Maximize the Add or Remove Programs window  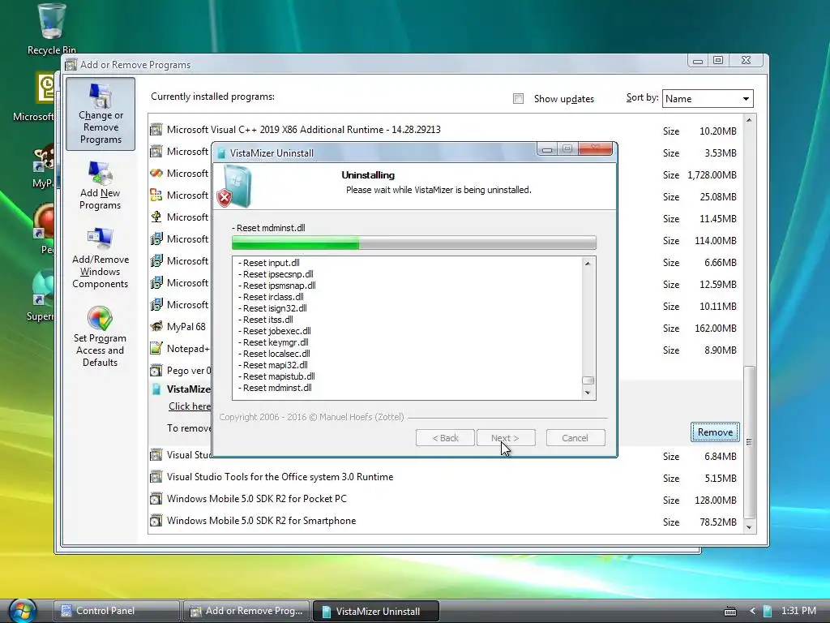point(718,60)
